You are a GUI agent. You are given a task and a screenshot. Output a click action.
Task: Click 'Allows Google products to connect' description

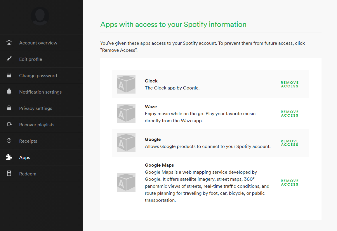tap(208, 146)
